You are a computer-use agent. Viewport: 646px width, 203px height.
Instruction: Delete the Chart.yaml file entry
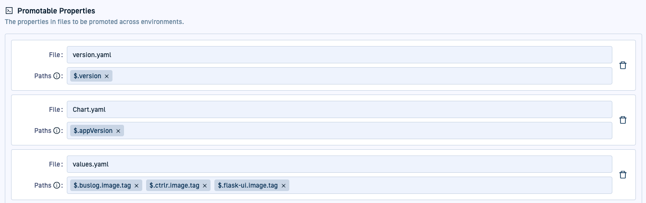click(x=623, y=120)
